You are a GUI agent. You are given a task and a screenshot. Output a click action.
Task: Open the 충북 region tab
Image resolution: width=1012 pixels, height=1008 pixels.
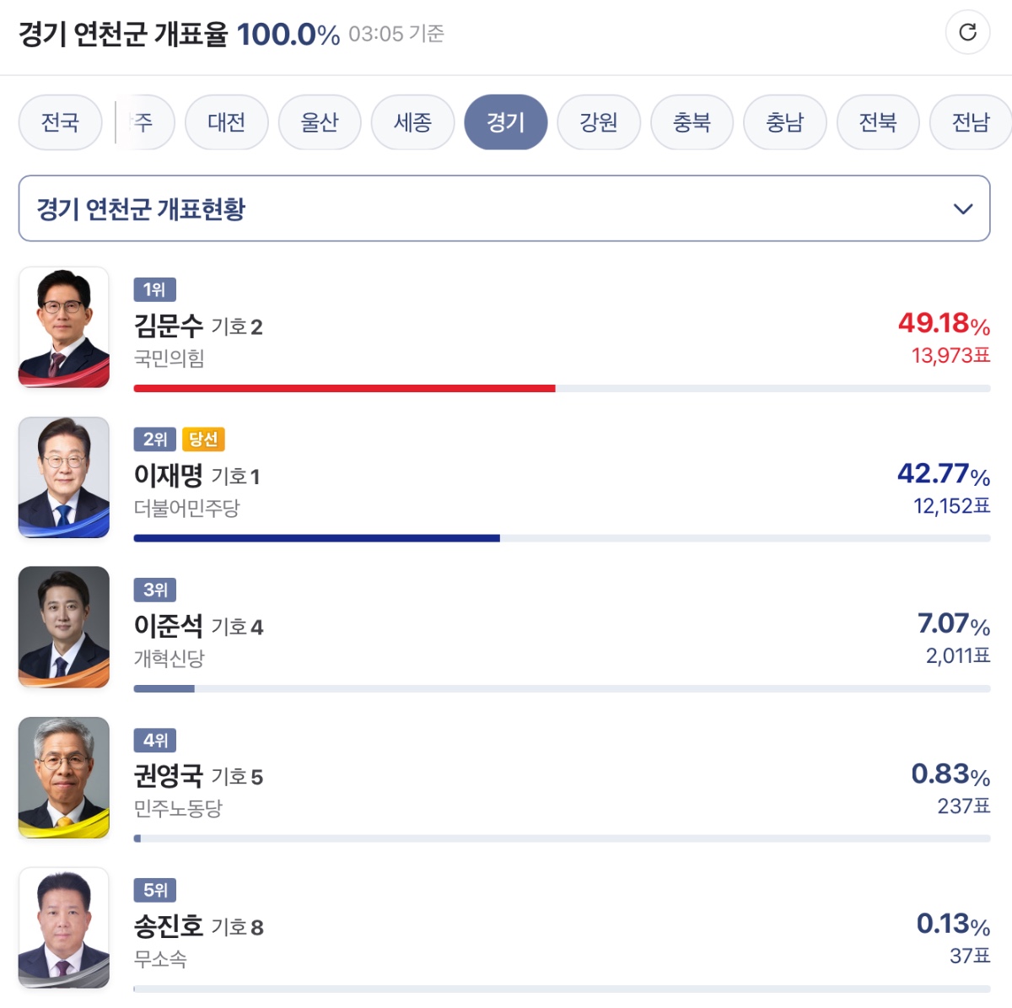pyautogui.click(x=692, y=122)
